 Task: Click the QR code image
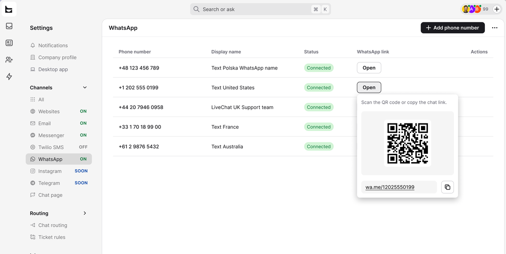408,143
